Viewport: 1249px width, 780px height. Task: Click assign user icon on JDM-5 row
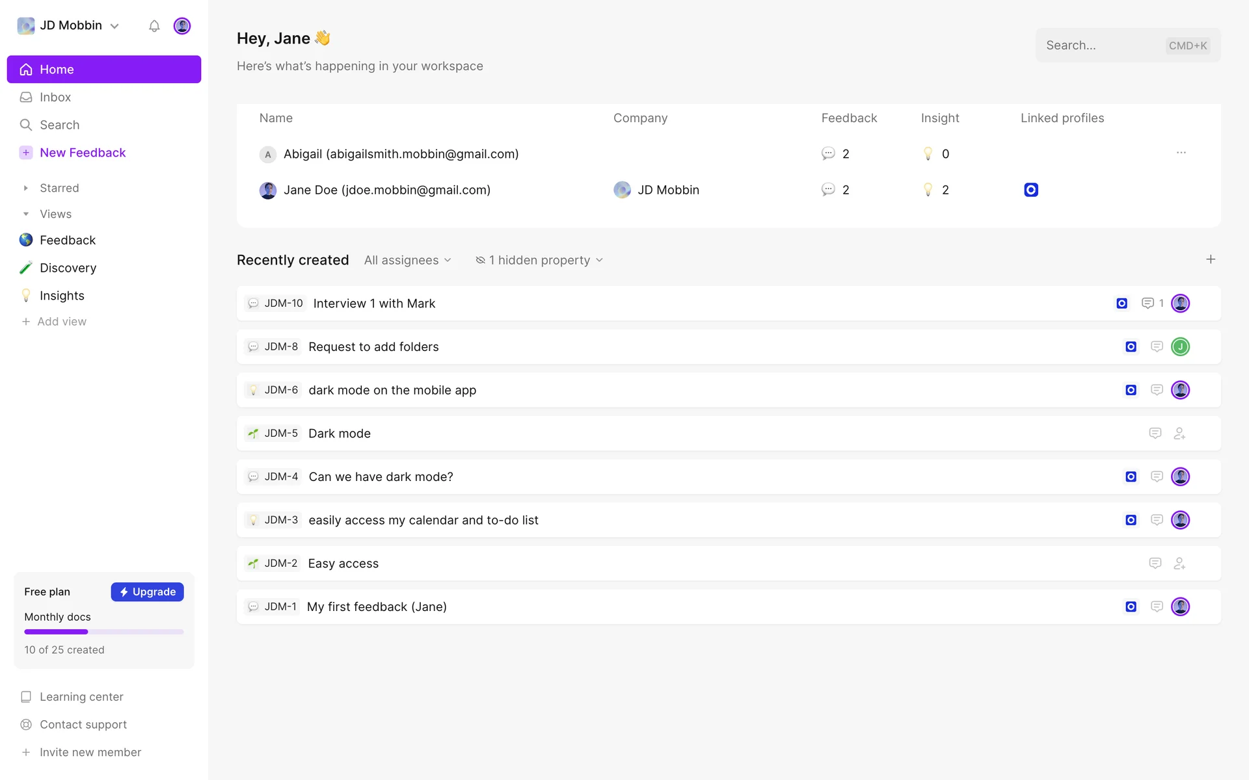tap(1179, 434)
